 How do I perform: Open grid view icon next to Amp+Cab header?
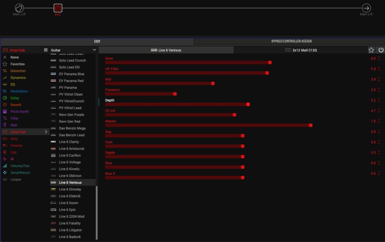coord(46,50)
